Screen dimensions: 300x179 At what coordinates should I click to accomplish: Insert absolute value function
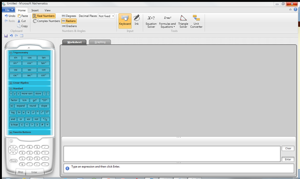pyautogui.click(x=12, y=106)
